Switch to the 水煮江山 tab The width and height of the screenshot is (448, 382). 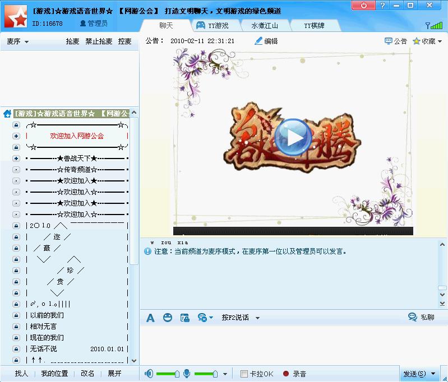tap(264, 26)
